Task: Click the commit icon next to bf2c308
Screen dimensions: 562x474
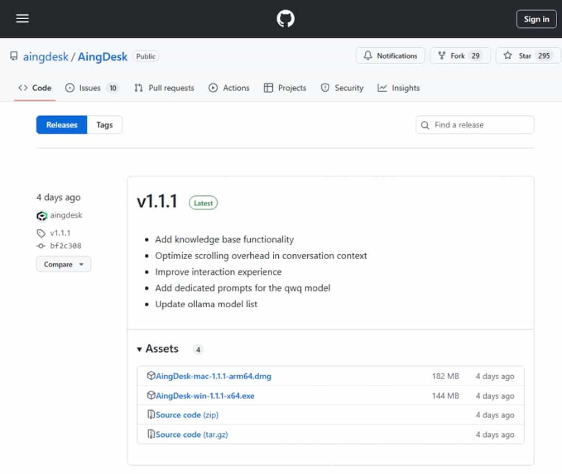Action: point(41,246)
